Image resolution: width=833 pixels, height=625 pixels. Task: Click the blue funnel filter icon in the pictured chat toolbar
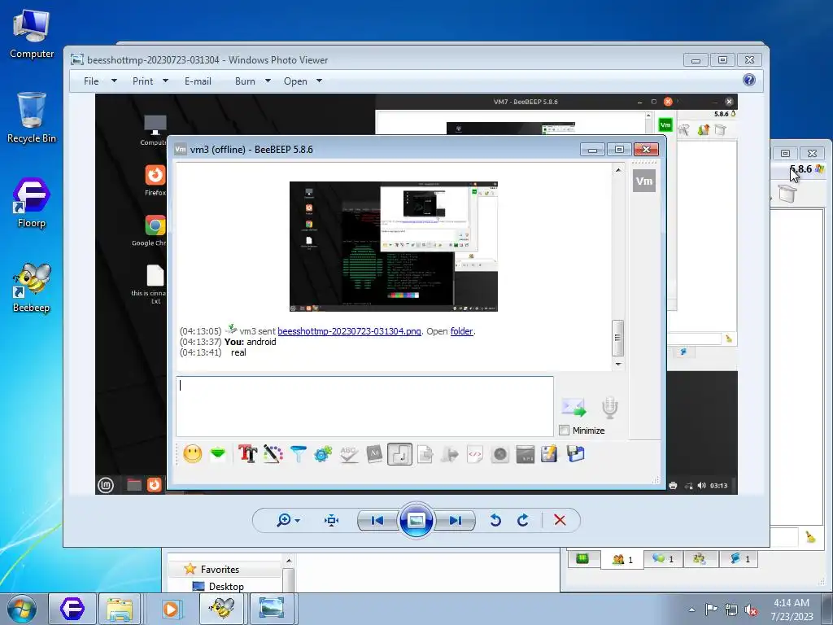click(x=298, y=454)
